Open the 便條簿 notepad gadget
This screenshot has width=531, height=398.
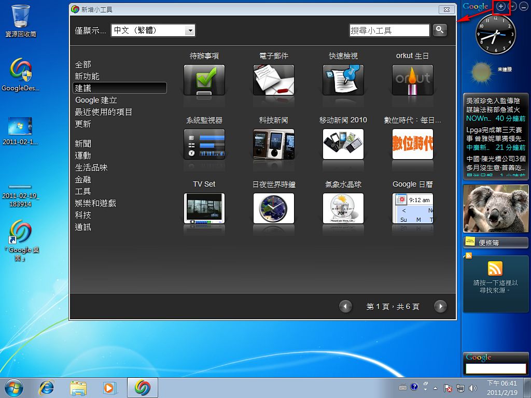pyautogui.click(x=496, y=243)
